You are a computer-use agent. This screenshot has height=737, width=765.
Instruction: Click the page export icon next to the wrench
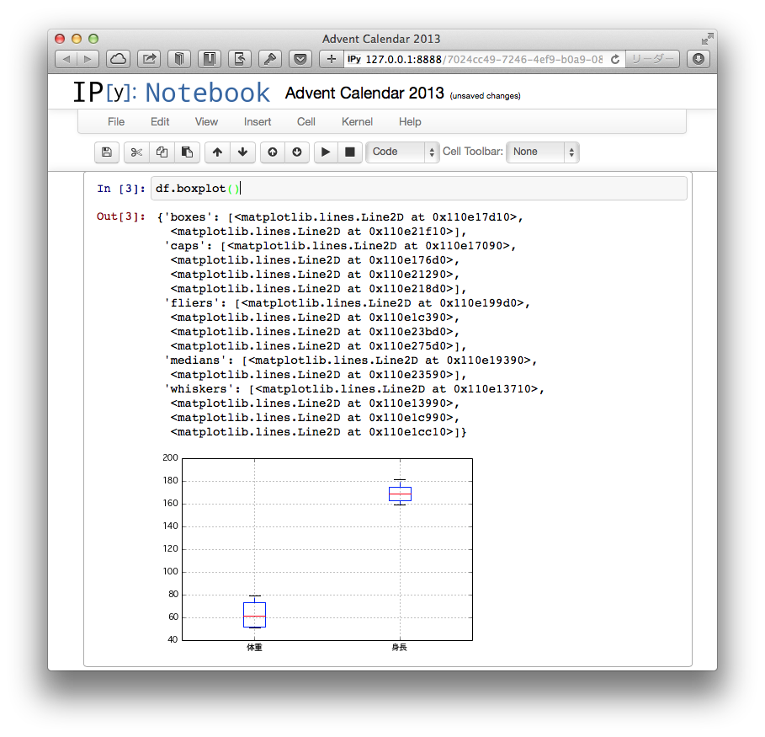pos(240,59)
